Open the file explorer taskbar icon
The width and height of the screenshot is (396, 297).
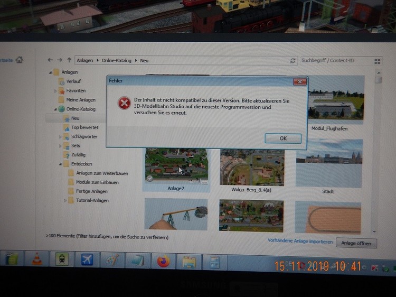[x=189, y=262]
